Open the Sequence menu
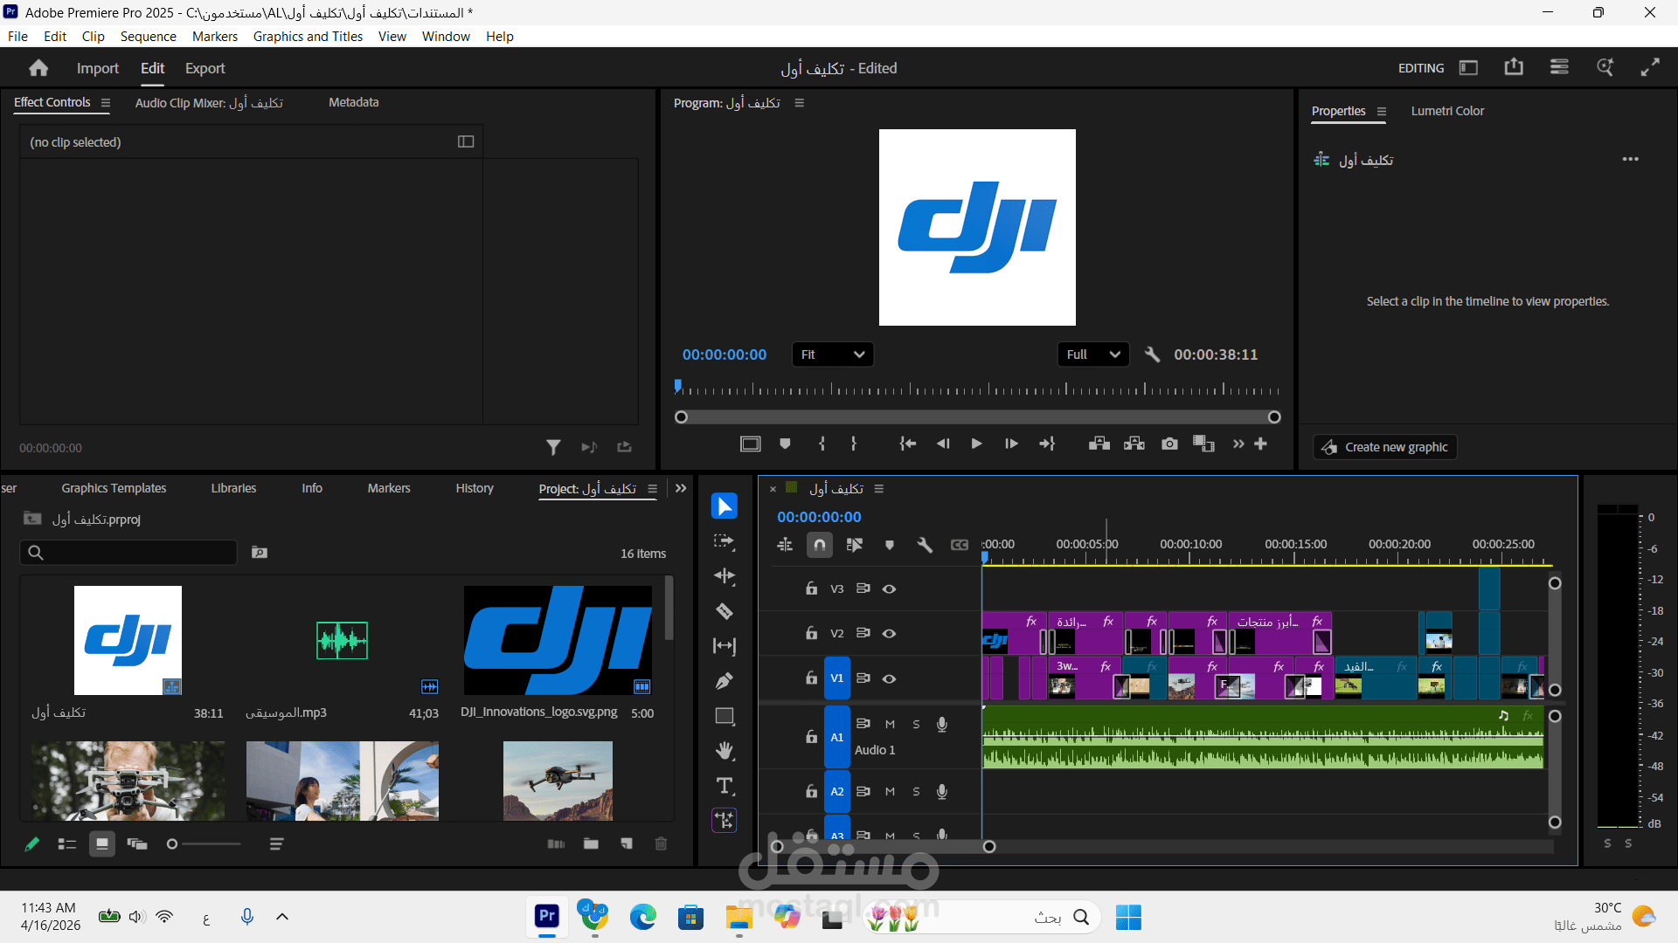Image resolution: width=1678 pixels, height=943 pixels. tap(149, 37)
